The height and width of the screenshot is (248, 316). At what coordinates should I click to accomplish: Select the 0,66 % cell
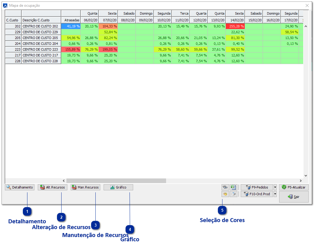pos(71,44)
